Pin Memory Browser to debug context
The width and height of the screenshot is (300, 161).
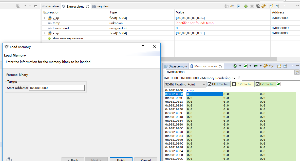coord(285,66)
